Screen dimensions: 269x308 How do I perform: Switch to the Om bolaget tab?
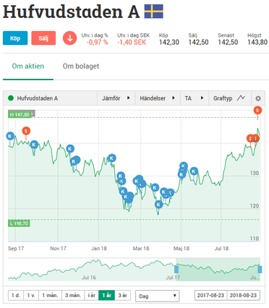point(81,66)
